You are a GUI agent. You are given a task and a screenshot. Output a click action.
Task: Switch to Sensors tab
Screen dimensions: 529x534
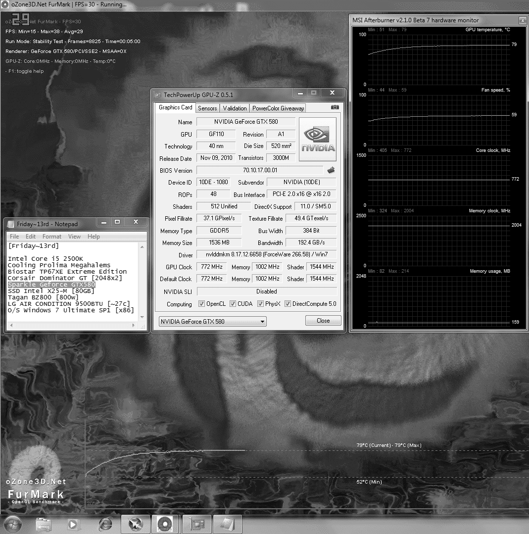click(207, 108)
